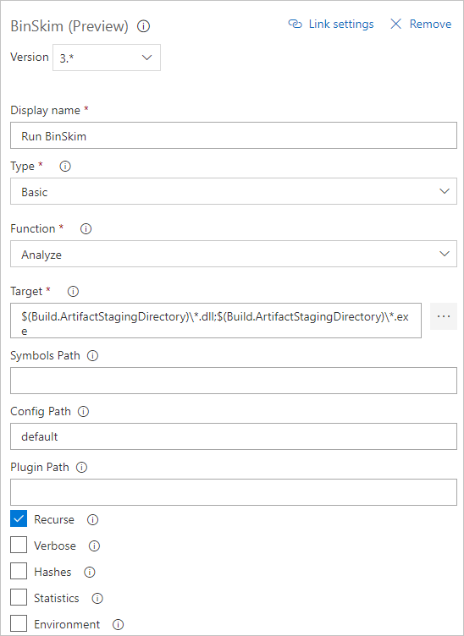This screenshot has width=464, height=636.
Task: Enable the Hashes checkbox
Action: pos(19,571)
